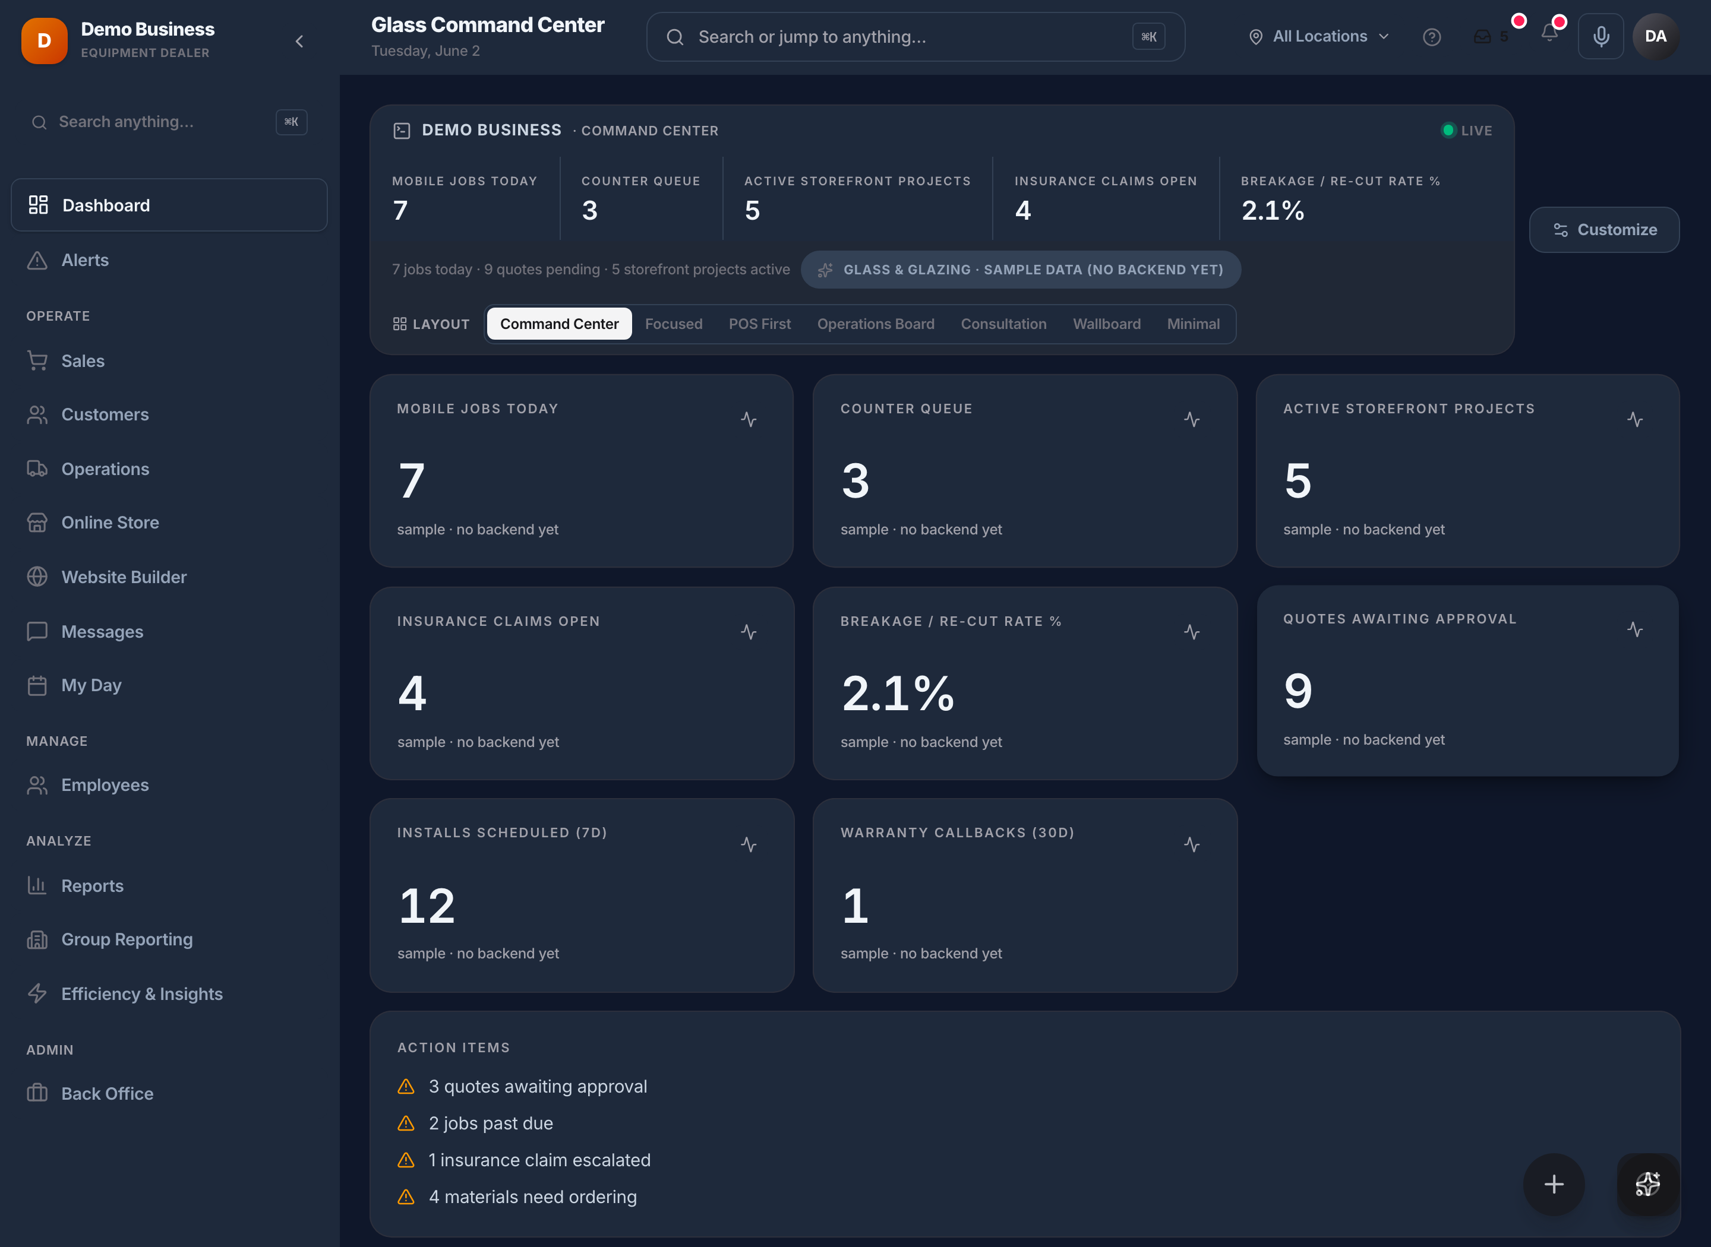Focus the top search or jump field
The image size is (1711, 1247).
915,36
